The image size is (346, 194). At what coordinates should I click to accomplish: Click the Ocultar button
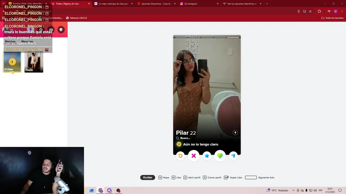tap(148, 177)
